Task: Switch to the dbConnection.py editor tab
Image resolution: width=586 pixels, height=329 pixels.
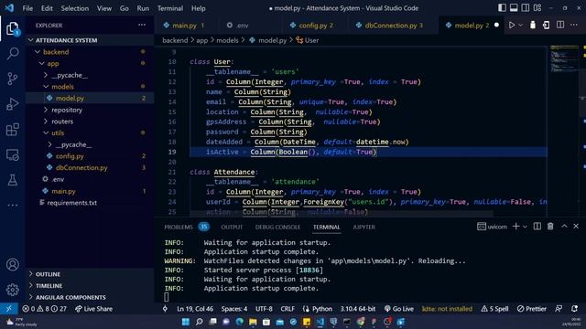Action: [x=390, y=26]
